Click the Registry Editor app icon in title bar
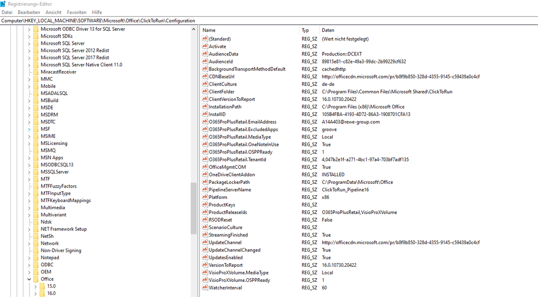This screenshot has width=538, height=297. [x=3, y=4]
